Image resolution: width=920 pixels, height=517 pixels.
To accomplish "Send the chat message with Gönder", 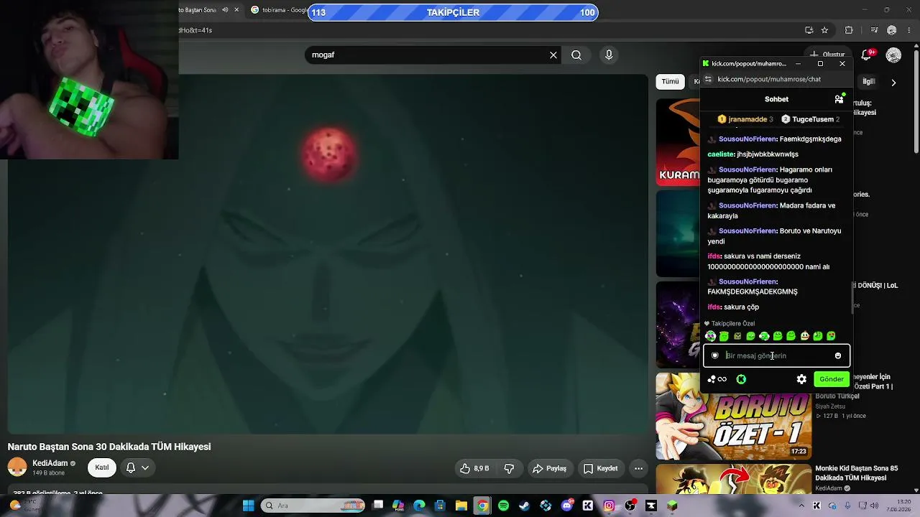I will [x=832, y=379].
